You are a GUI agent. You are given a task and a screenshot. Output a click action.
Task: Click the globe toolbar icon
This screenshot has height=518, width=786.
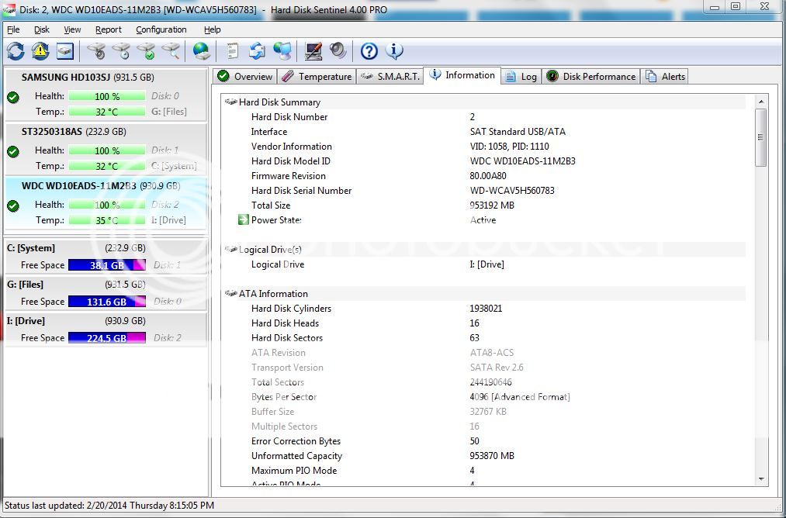pyautogui.click(x=202, y=51)
